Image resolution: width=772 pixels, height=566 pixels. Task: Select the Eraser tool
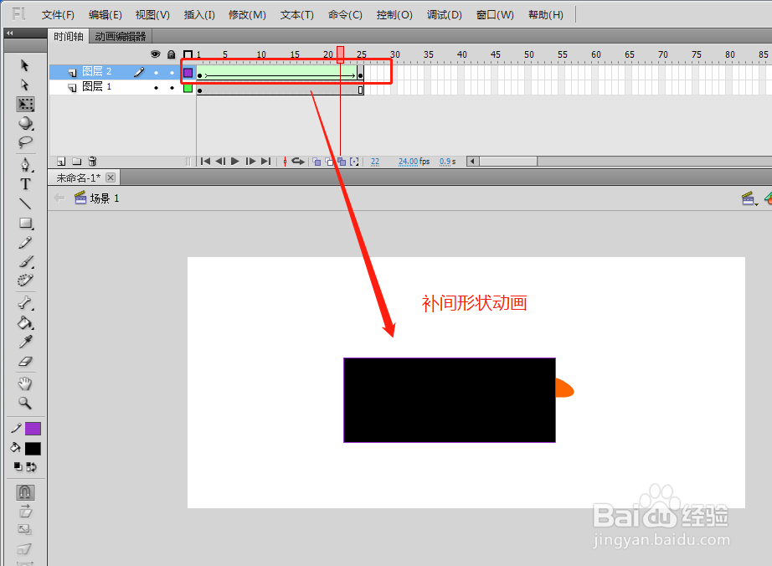(25, 362)
